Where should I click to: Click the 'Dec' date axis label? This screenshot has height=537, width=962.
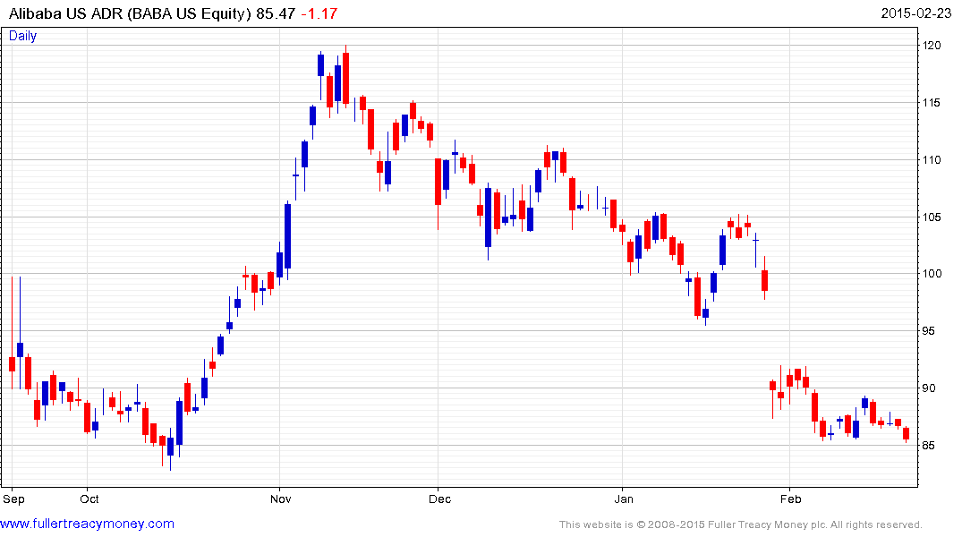coord(439,499)
